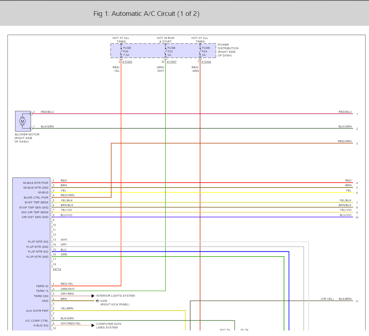Click the TERM 30 pin label
The image size is (369, 336).
(42, 286)
